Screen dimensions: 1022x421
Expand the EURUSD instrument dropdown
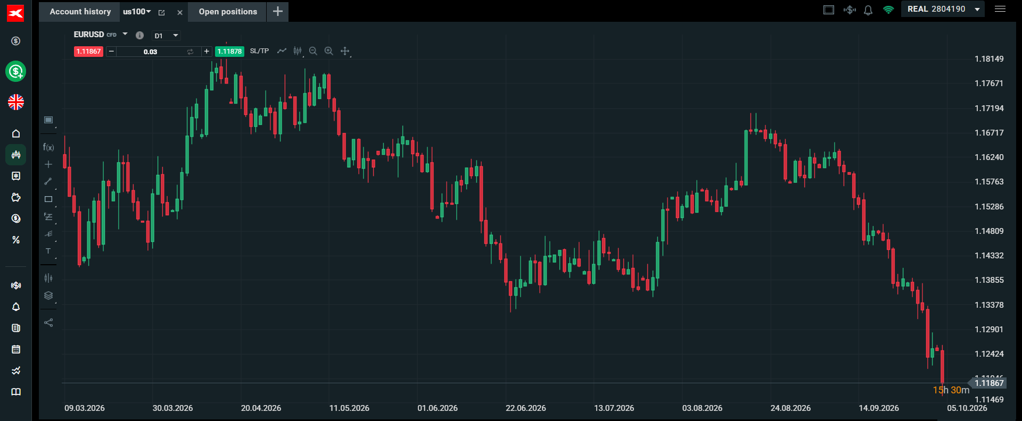125,34
